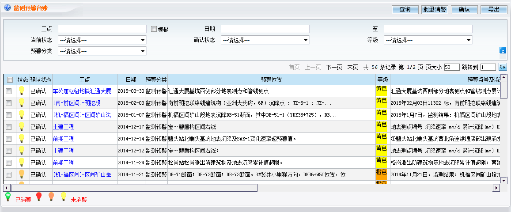Jump to 末页 last page

pyautogui.click(x=352, y=67)
